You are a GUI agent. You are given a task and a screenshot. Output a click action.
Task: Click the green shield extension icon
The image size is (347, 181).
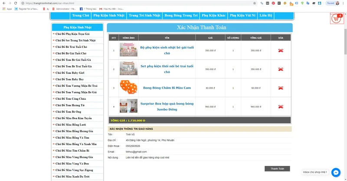point(302,3)
